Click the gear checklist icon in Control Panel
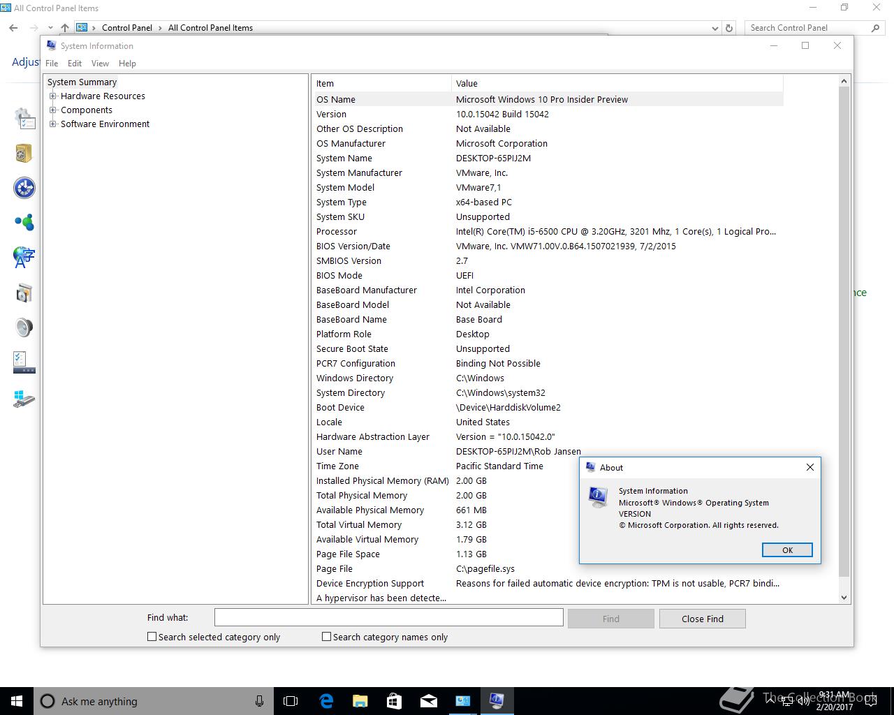 (x=24, y=119)
